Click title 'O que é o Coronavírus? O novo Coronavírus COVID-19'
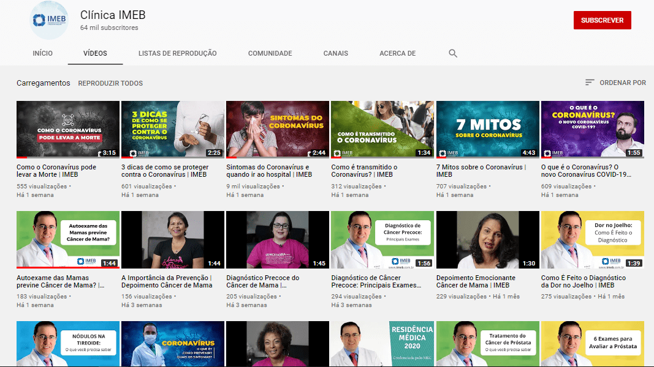The image size is (654, 367). (x=586, y=171)
